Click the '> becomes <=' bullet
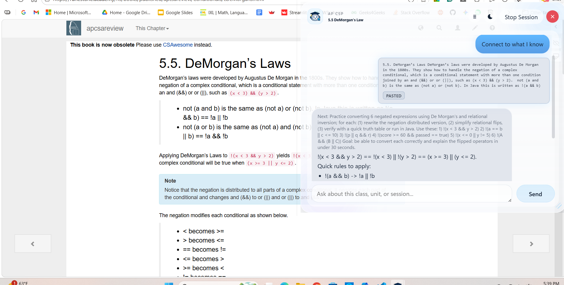Screen dimensions: 564x285 [204, 240]
